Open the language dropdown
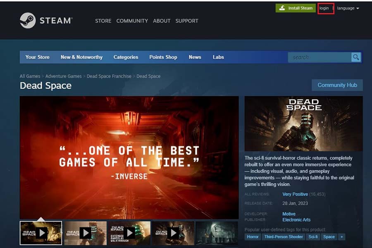This screenshot has width=372, height=248. 348,8
